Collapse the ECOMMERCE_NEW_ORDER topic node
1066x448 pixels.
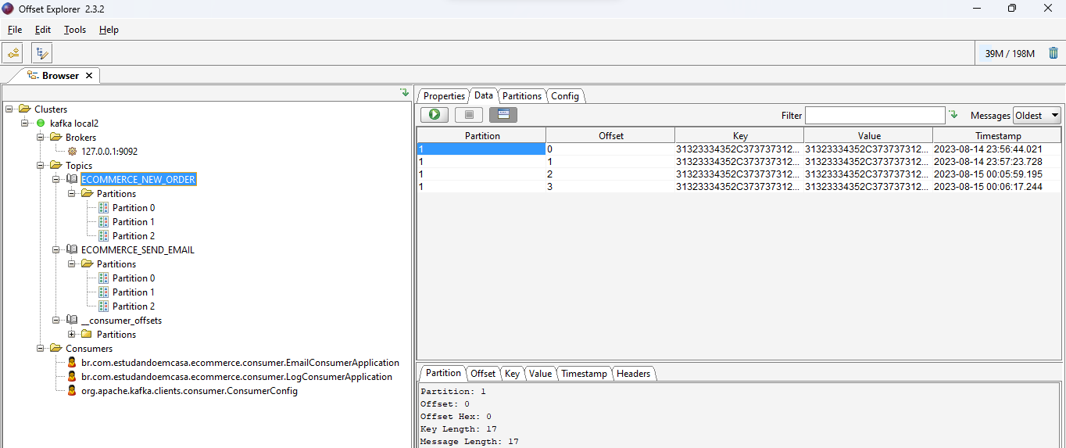pos(56,180)
